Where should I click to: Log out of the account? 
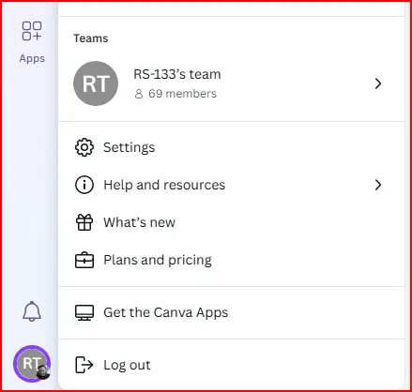(x=232, y=365)
